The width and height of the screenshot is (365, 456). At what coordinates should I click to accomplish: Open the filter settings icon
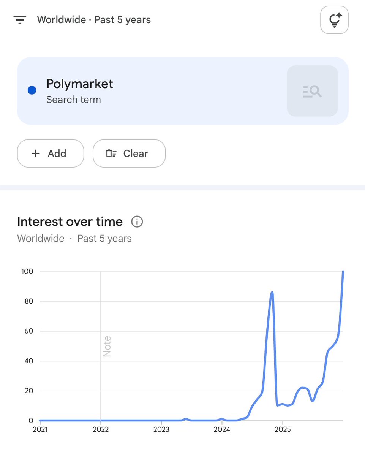point(19,20)
